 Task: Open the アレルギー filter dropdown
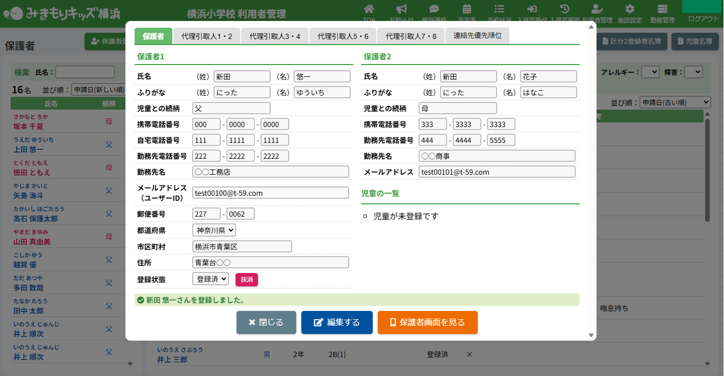click(x=650, y=72)
